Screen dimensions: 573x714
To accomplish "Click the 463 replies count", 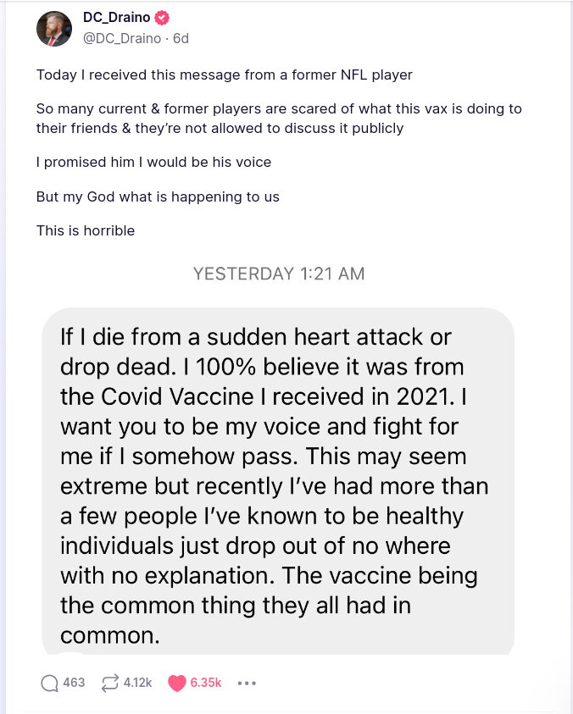I will (x=75, y=683).
